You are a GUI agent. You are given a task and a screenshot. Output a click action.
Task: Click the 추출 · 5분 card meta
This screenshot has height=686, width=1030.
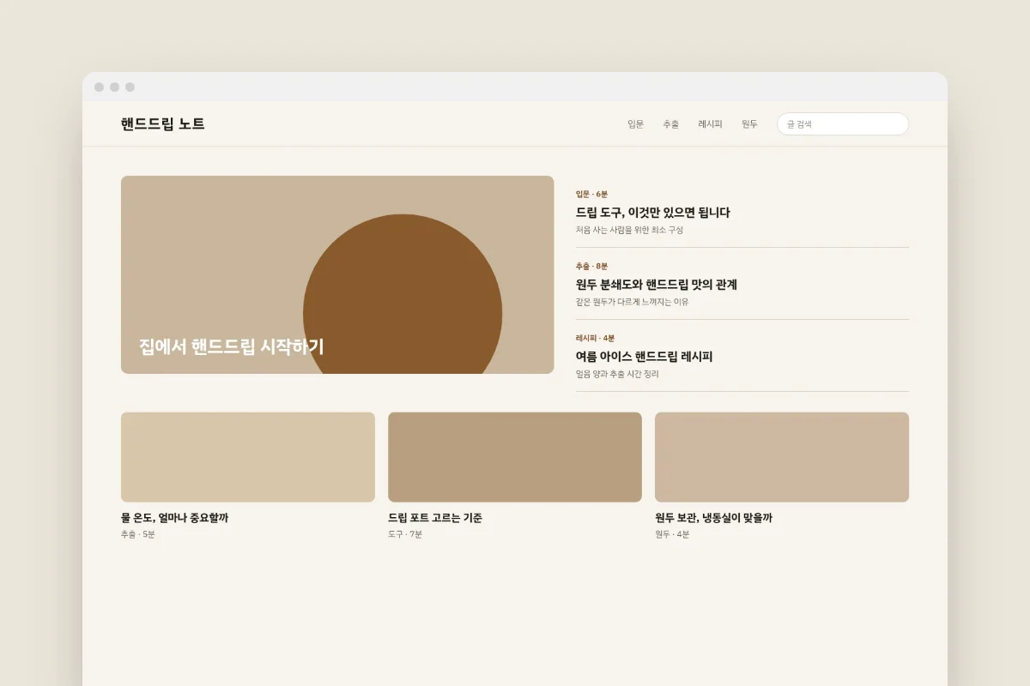138,534
